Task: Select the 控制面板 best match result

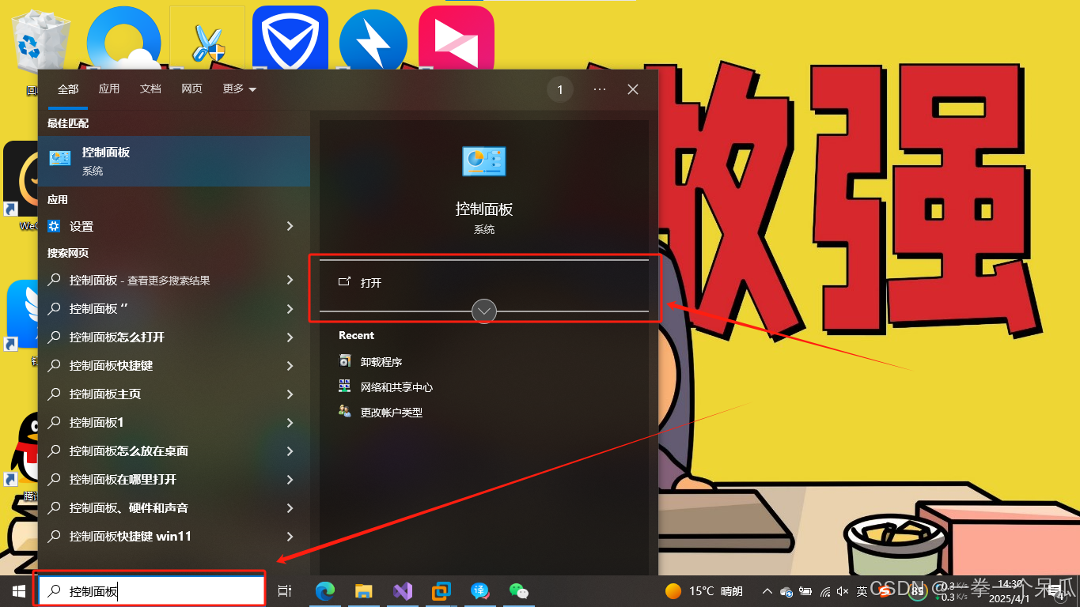Action: click(x=174, y=160)
